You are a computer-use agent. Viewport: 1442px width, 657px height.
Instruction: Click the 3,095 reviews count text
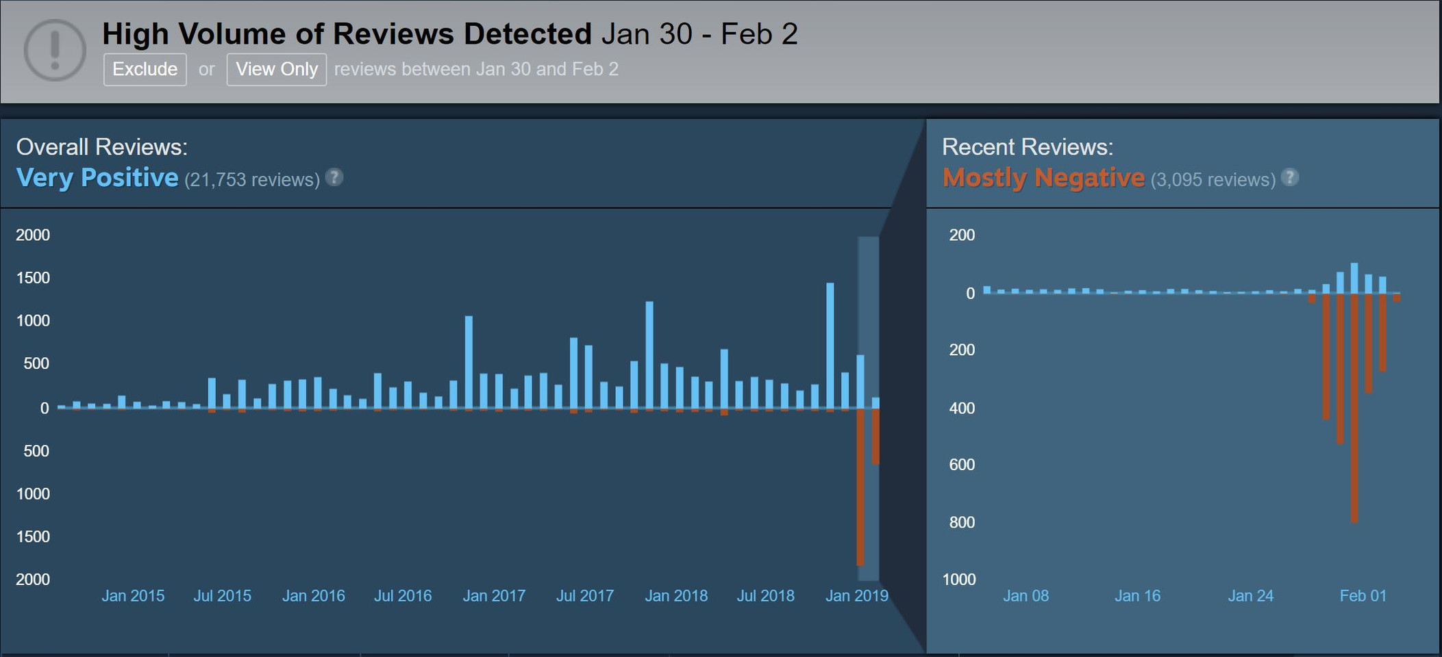1213,180
